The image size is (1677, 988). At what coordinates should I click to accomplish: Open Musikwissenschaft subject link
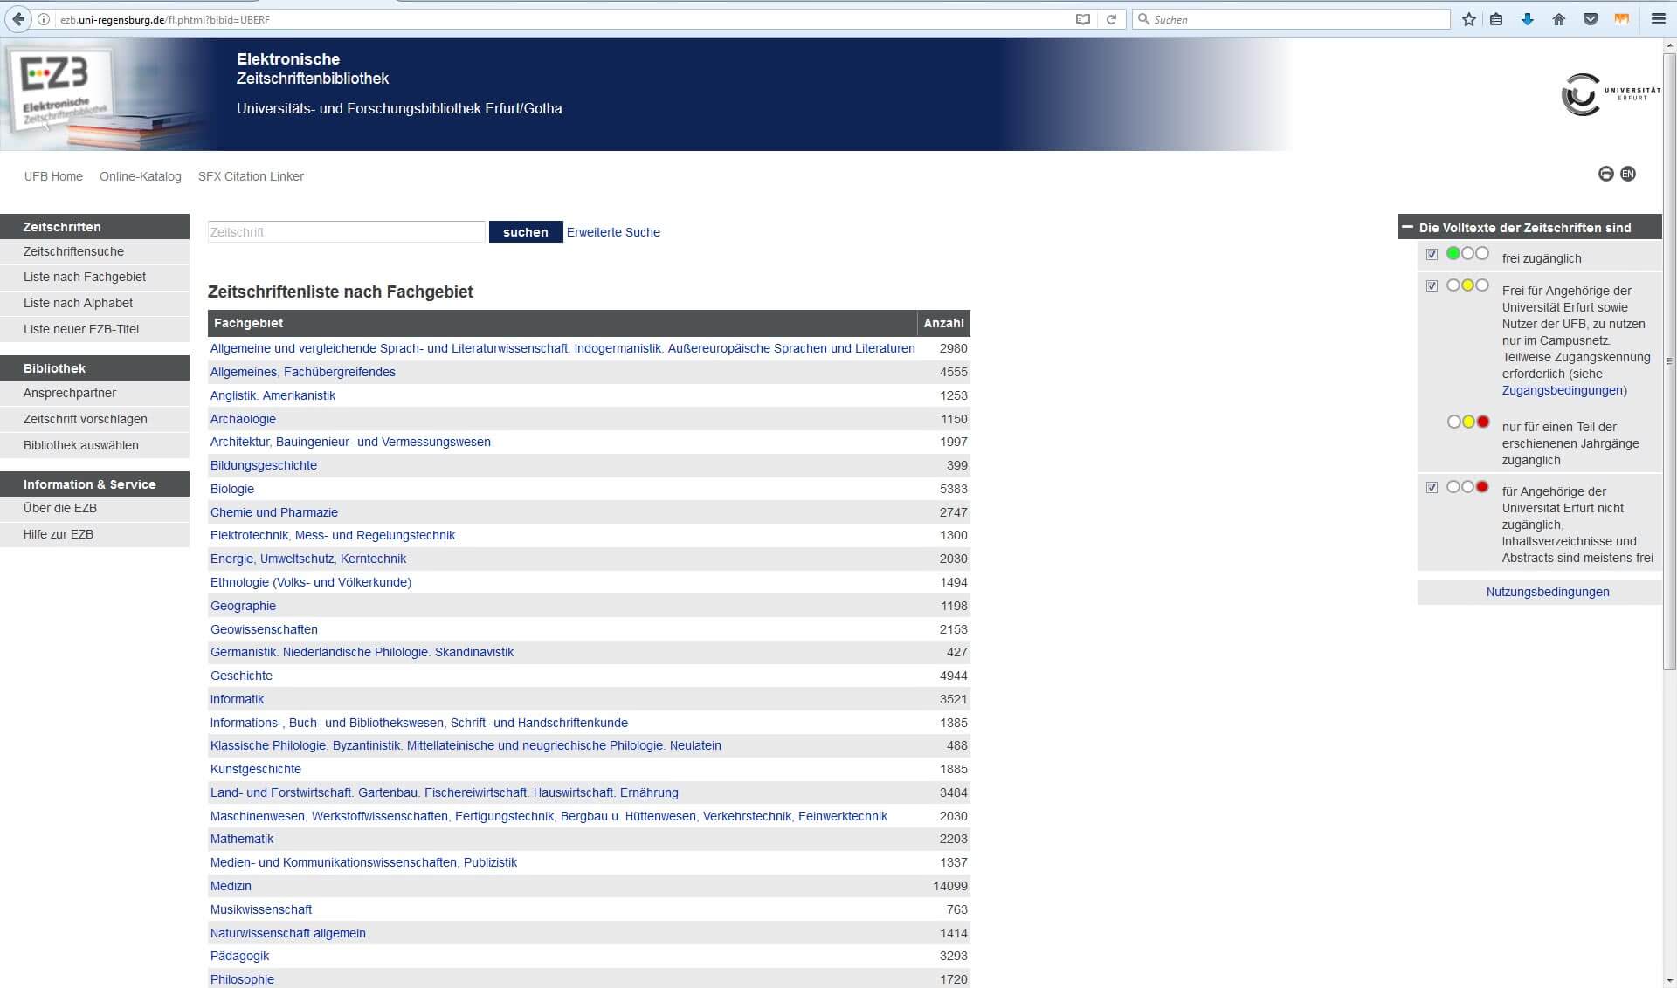(x=261, y=909)
